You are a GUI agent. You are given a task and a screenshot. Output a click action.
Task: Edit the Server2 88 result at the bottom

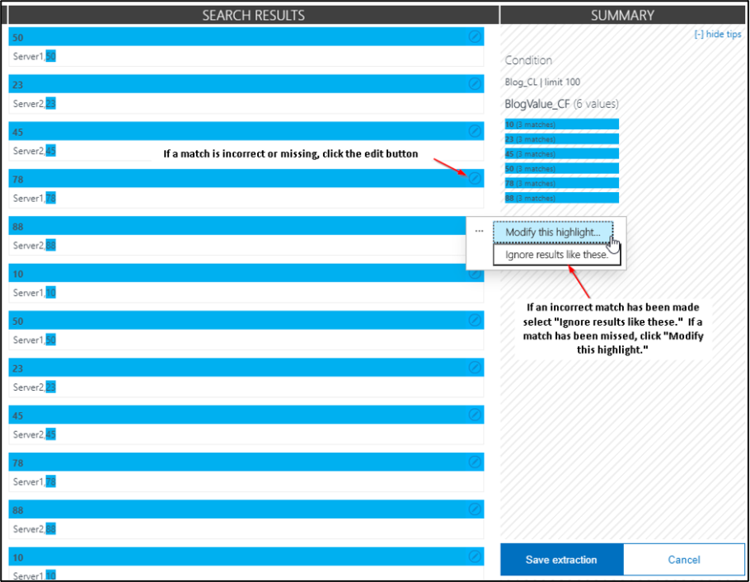[x=475, y=509]
